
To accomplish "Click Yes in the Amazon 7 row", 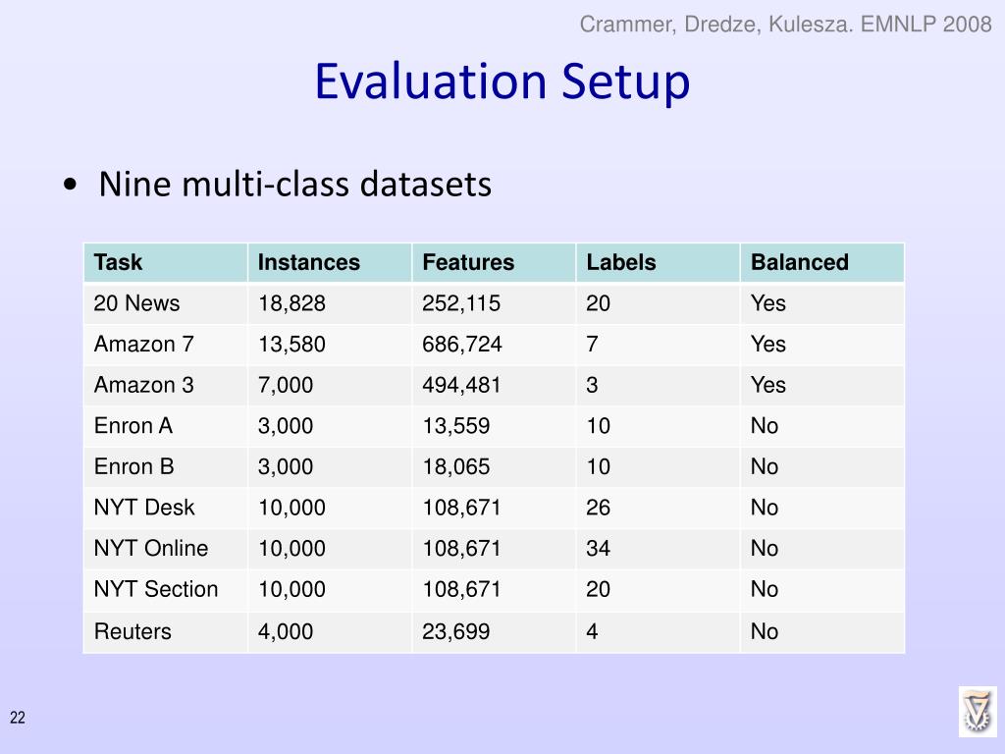I will pyautogui.click(x=768, y=345).
